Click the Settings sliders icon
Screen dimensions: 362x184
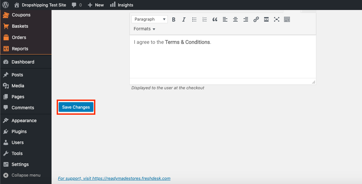pyautogui.click(x=6, y=164)
